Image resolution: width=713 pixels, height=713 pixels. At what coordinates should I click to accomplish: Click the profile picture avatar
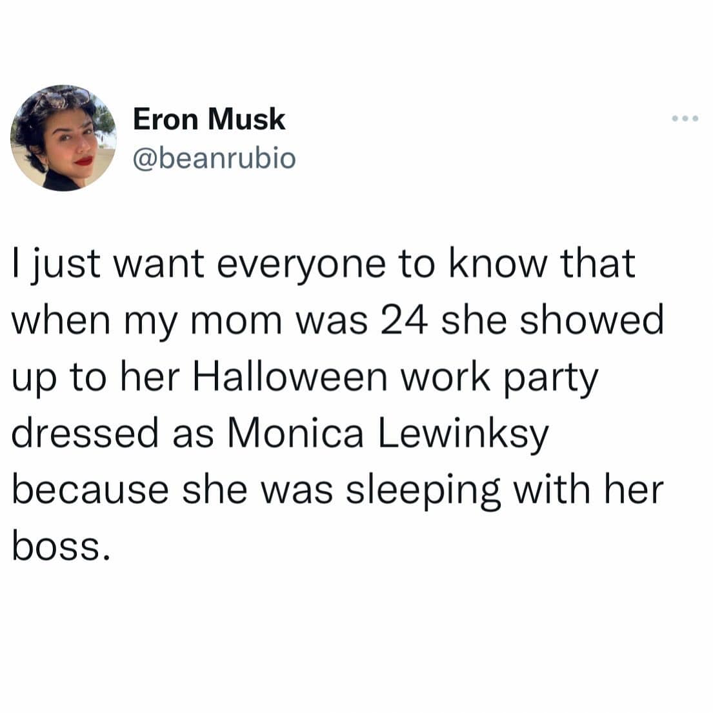tap(63, 137)
